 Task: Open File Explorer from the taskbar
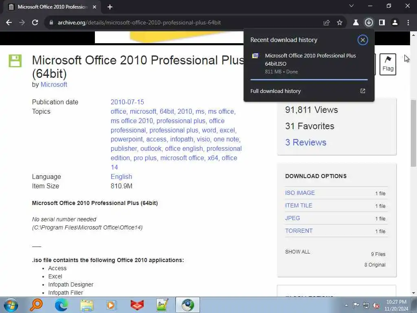point(87,305)
